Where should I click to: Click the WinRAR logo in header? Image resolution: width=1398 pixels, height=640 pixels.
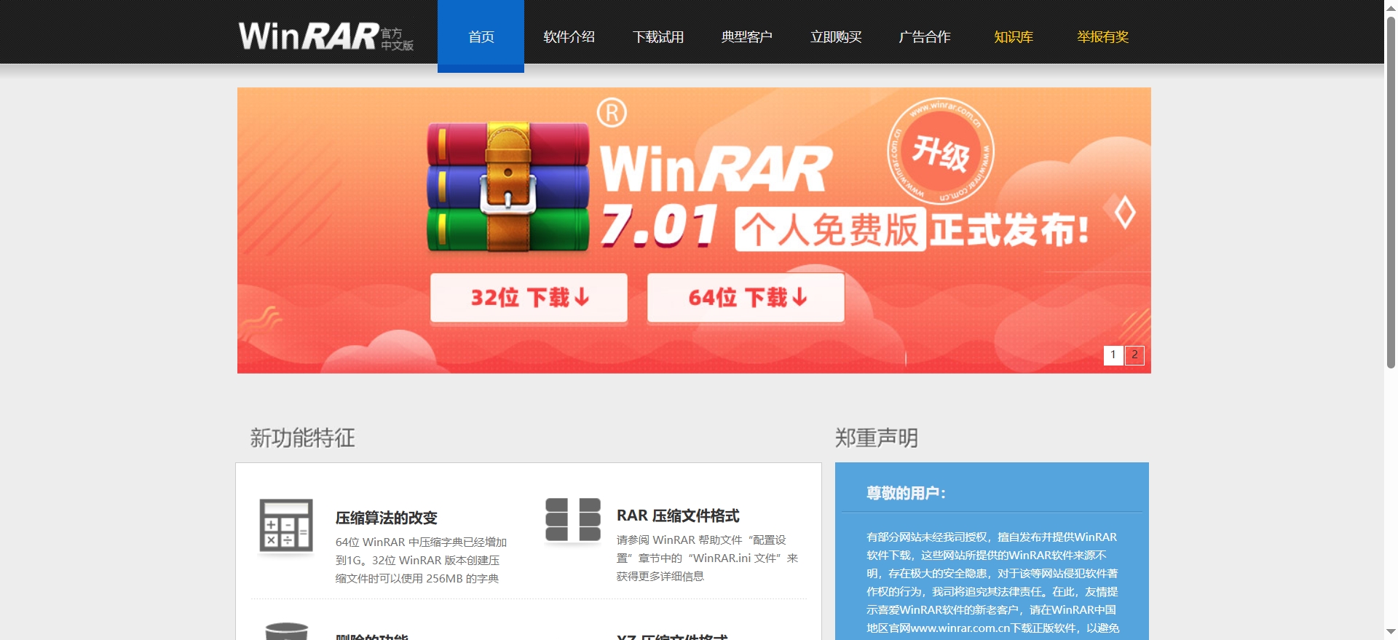pos(325,36)
